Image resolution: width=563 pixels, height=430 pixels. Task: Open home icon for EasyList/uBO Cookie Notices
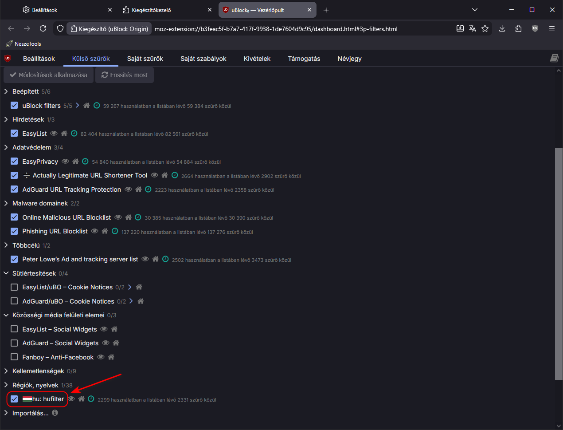pos(139,287)
